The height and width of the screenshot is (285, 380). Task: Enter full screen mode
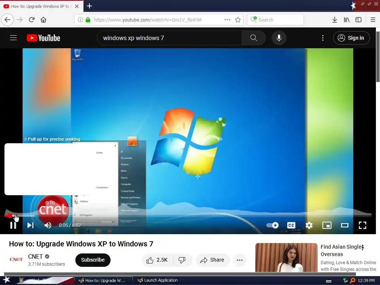pos(363,225)
